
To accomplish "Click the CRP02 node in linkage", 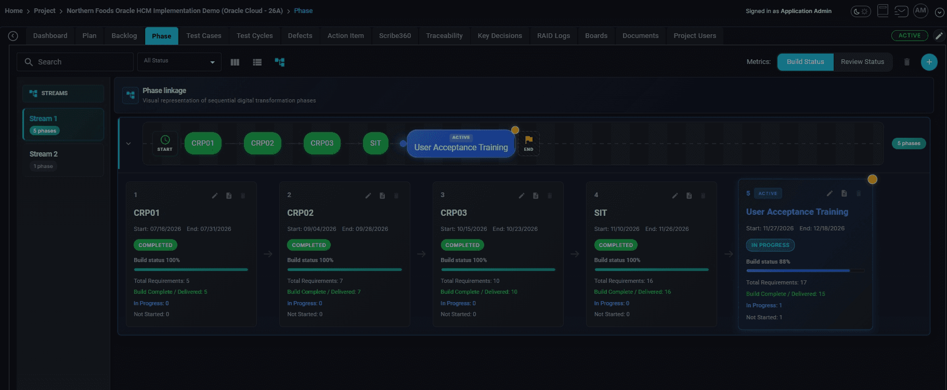I will click(263, 144).
